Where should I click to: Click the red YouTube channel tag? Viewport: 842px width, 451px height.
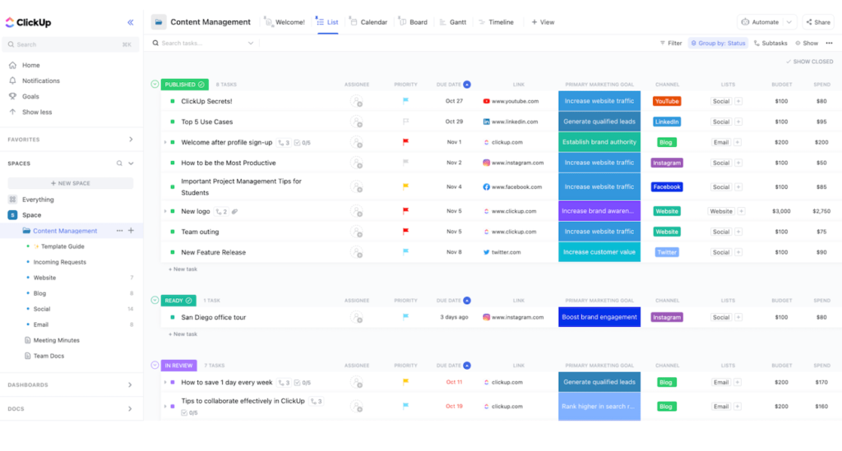667,101
